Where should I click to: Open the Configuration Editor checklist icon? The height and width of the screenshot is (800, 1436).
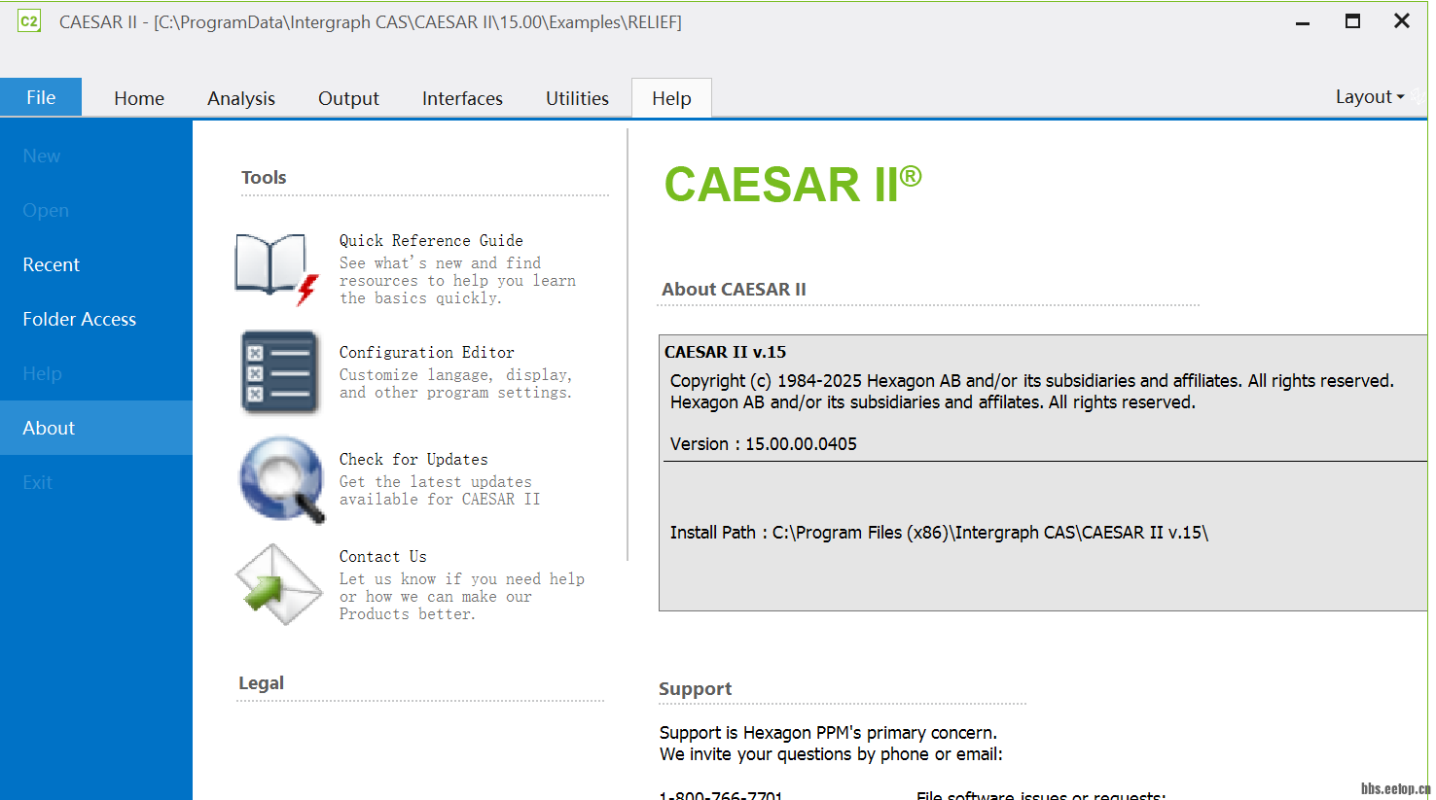point(280,372)
